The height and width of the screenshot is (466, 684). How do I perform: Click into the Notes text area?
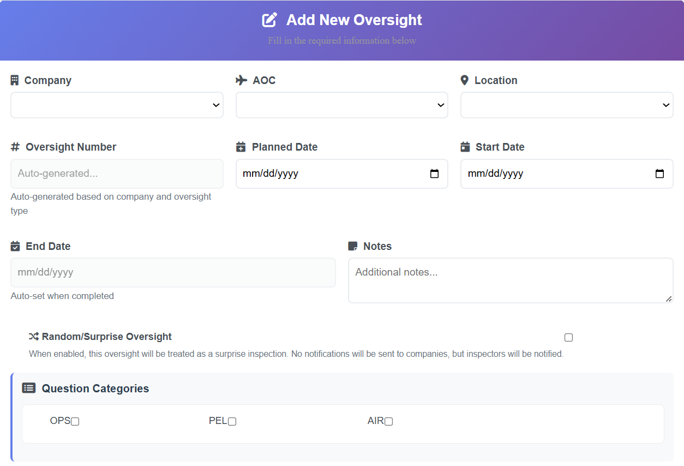[x=510, y=280]
